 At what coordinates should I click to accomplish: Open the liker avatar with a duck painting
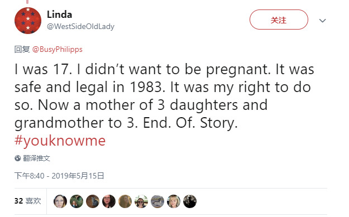tap(157, 201)
